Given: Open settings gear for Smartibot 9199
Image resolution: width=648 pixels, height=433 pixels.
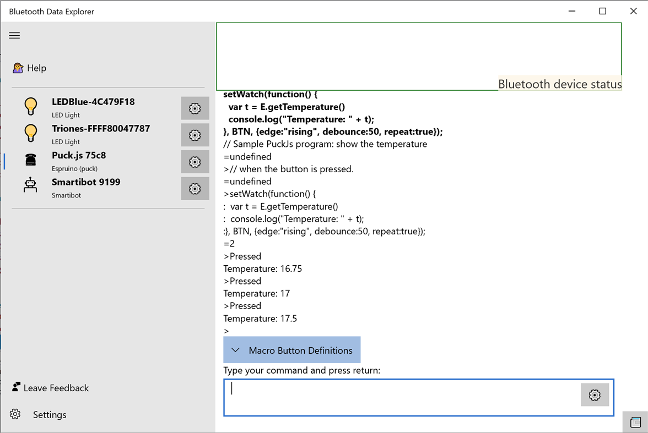Looking at the screenshot, I should point(195,189).
